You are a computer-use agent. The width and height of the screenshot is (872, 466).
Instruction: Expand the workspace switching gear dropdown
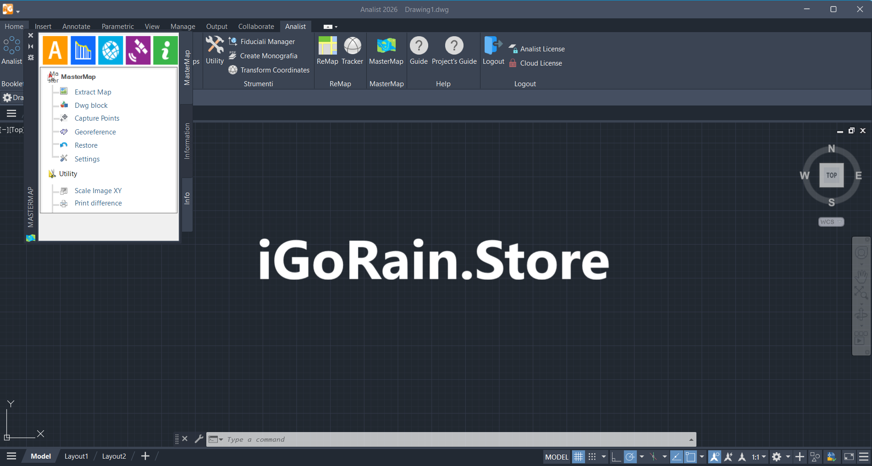coord(788,457)
